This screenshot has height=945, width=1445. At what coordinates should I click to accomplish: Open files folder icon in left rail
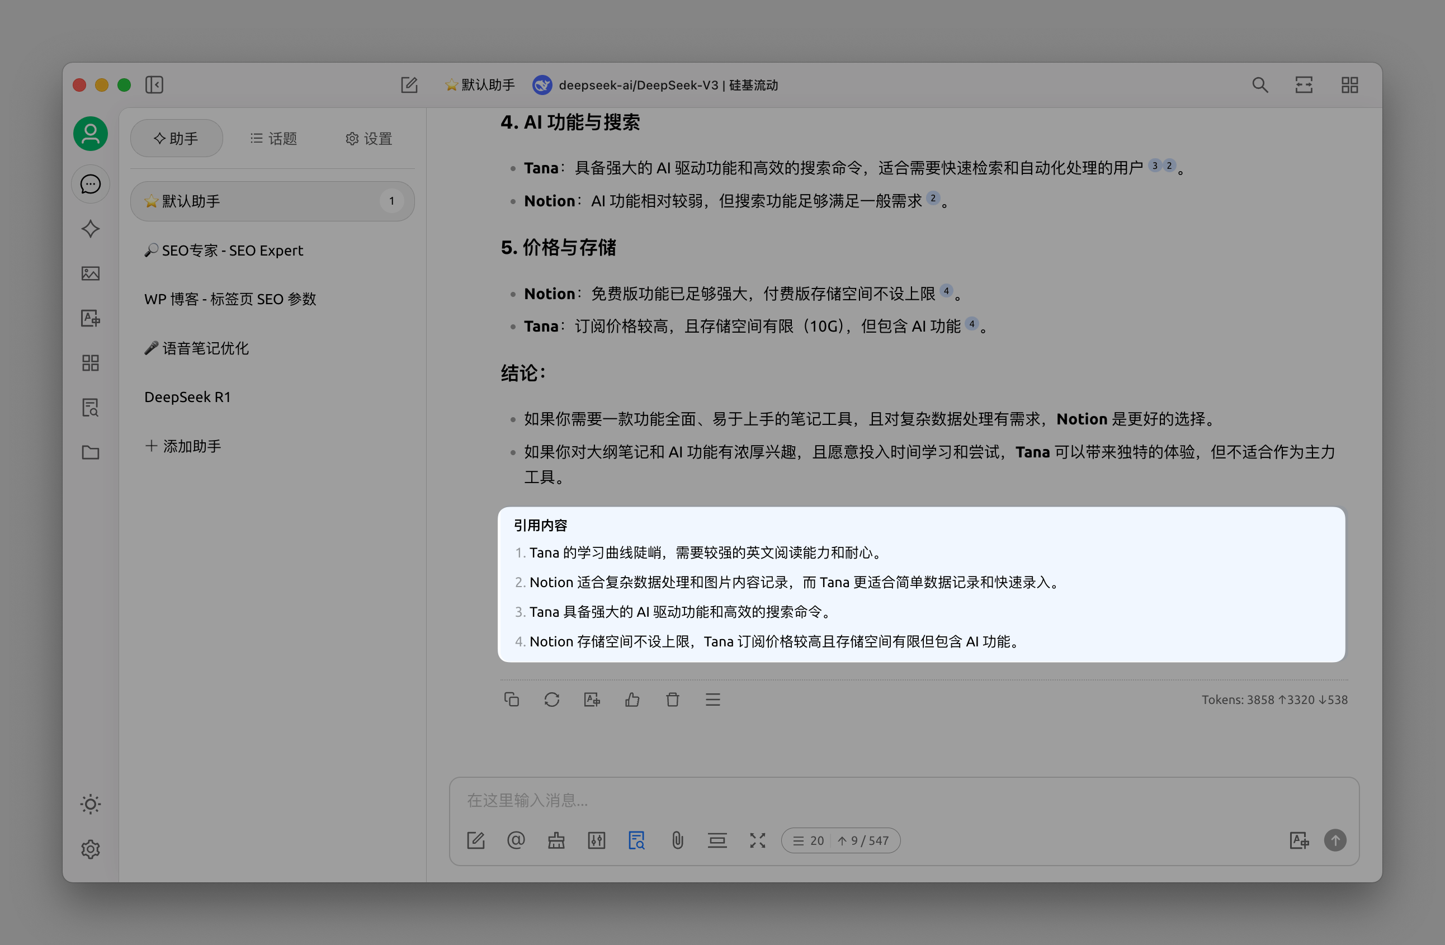point(91,452)
